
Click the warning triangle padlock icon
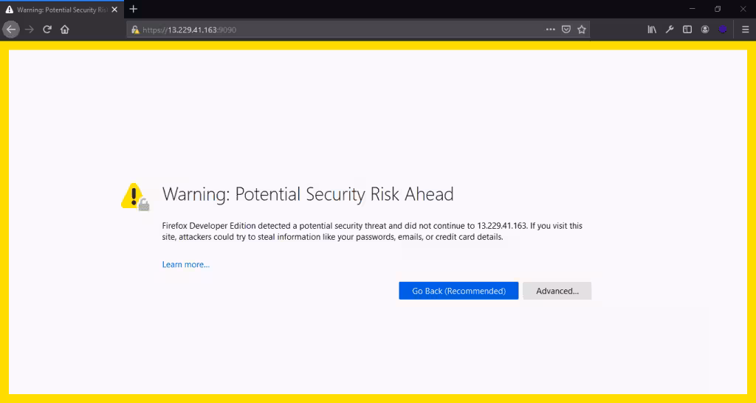[135, 196]
